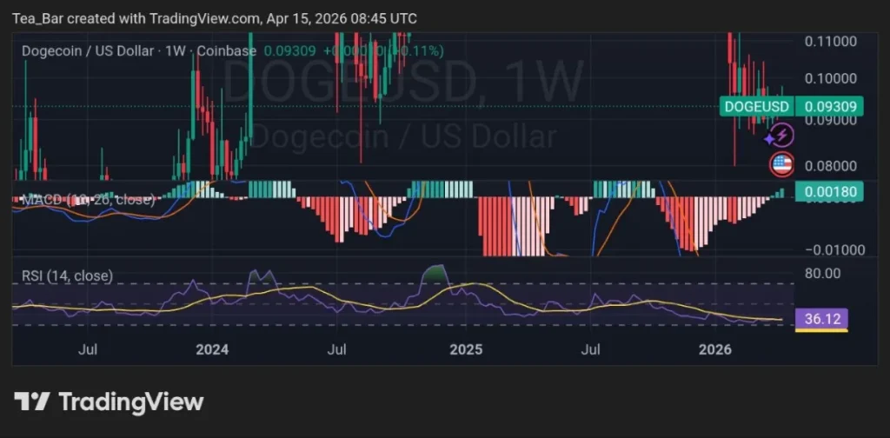Click the 80.00 RSI axis label
Viewport: 890px width, 438px height.
(822, 274)
